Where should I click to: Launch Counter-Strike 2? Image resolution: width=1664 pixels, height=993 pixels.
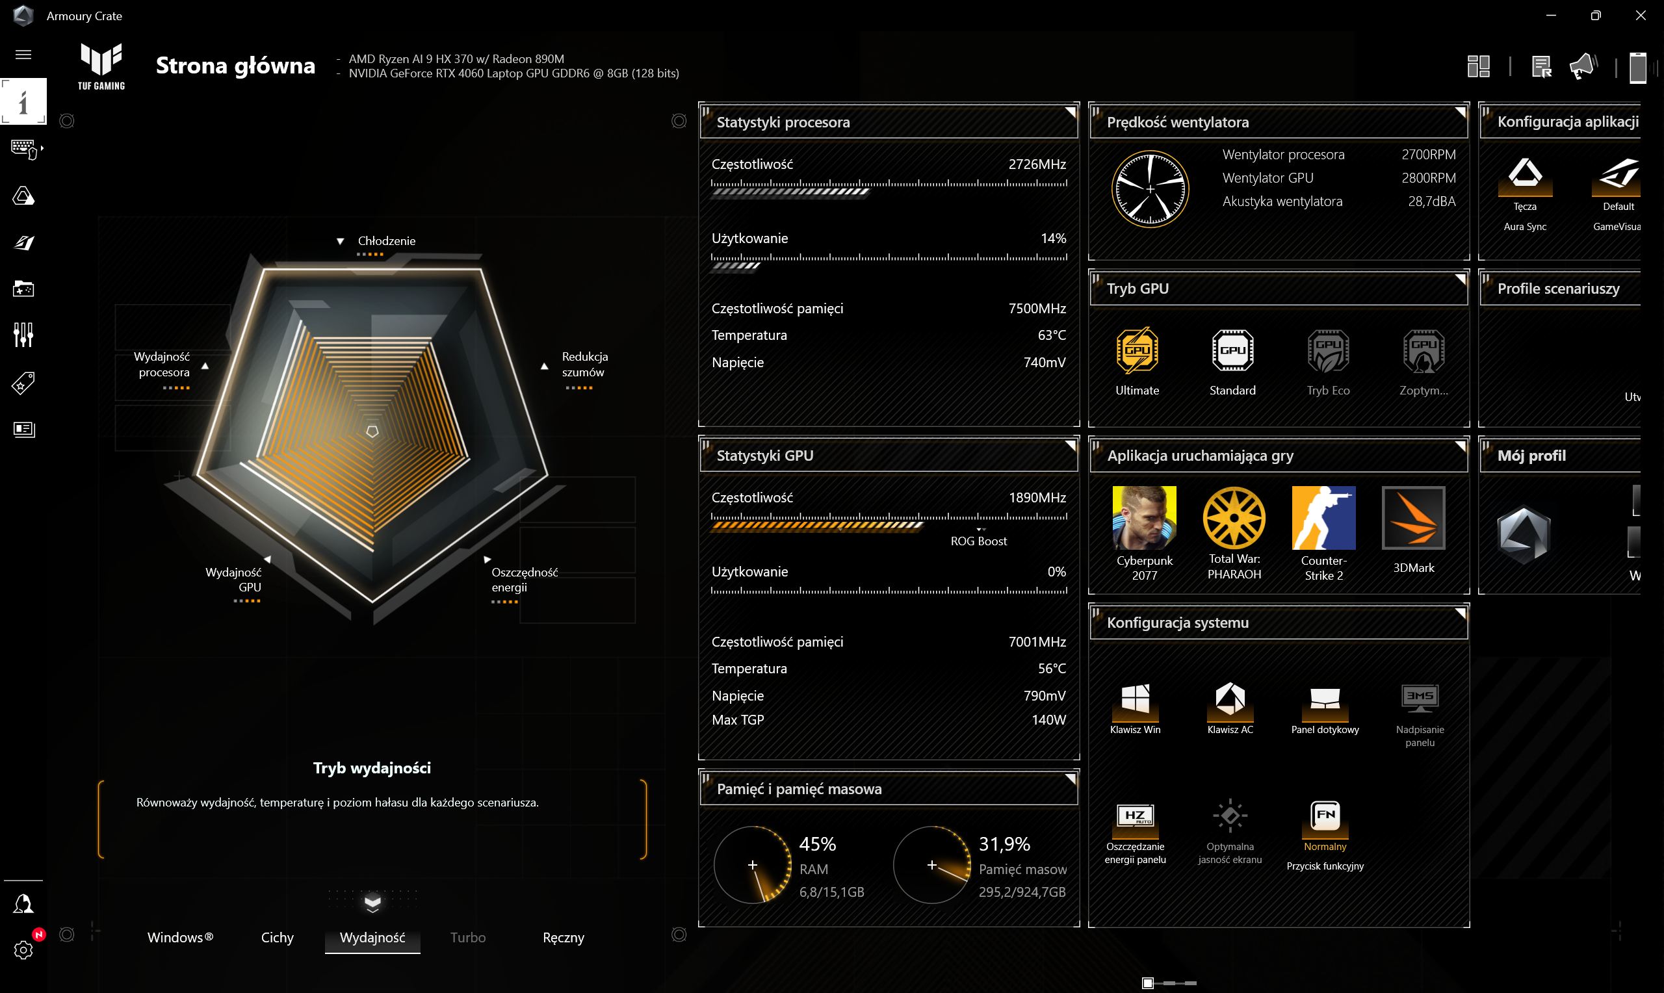coord(1323,534)
